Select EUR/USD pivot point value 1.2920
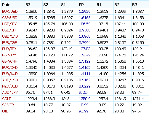This screenshot has height=116, width=149. (x=85, y=12)
